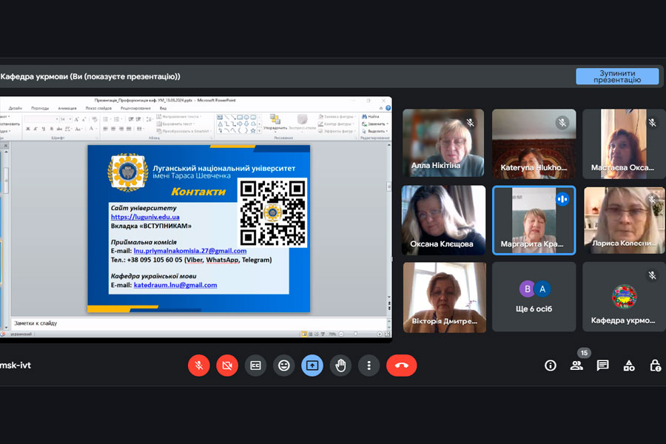Click Заметки к слайду notes field

[199, 323]
